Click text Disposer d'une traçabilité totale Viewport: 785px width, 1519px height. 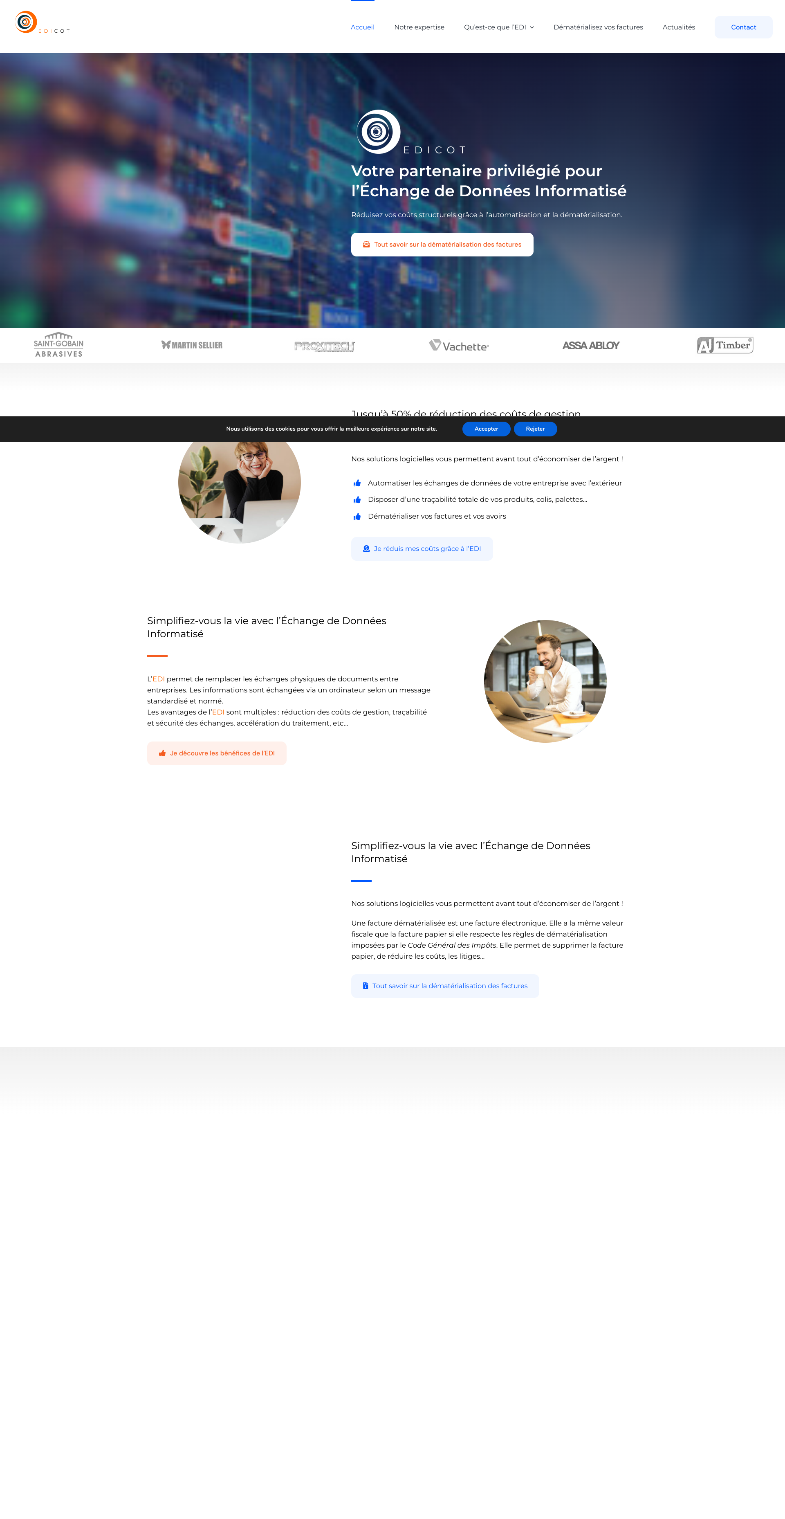point(478,499)
